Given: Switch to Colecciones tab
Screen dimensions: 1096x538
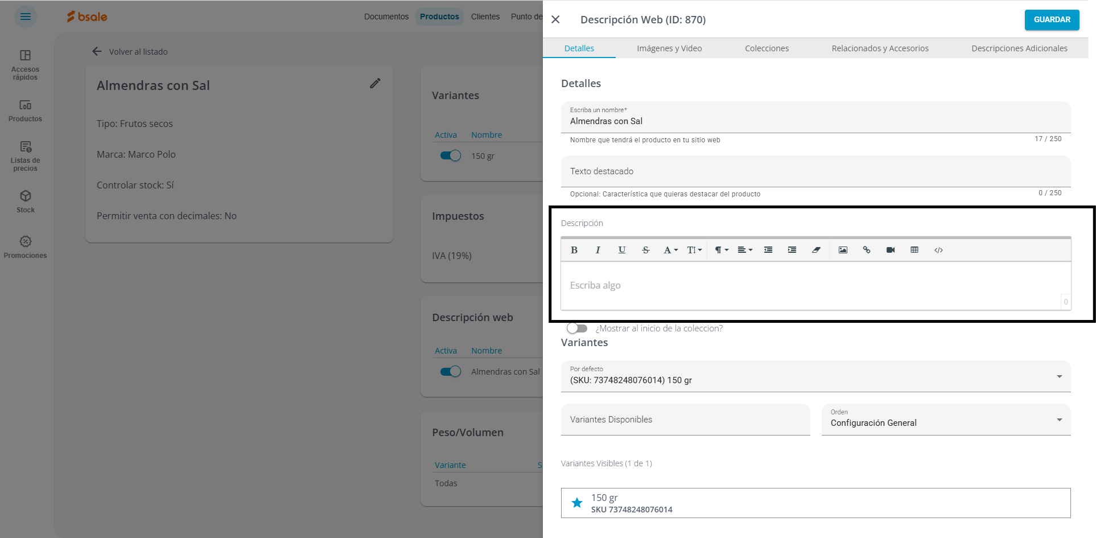Looking at the screenshot, I should point(767,48).
